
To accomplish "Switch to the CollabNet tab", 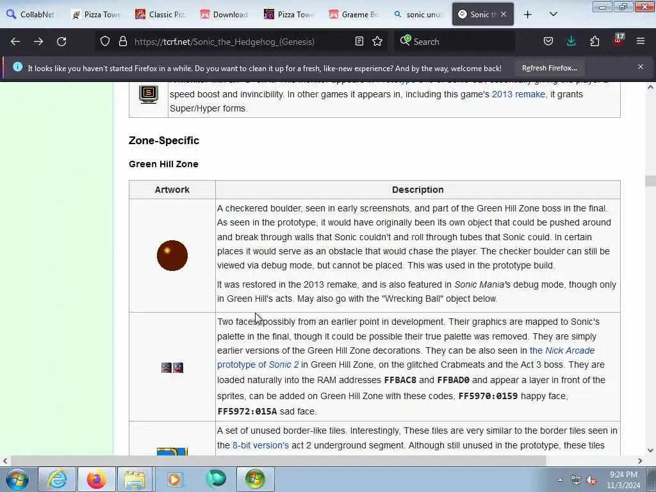I will 31,14.
